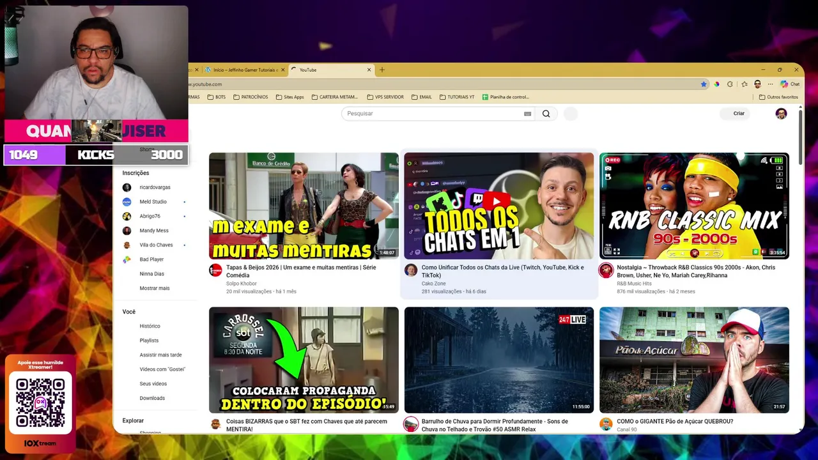
Task: Open Ninna Dias subscription
Action: (151, 273)
